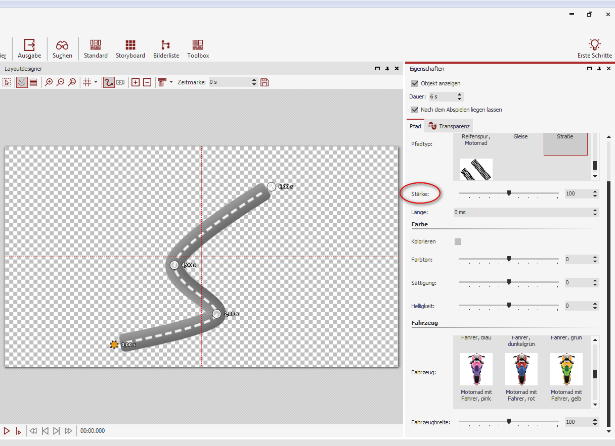Select the Pfad tab
The height and width of the screenshot is (446, 615).
point(415,126)
